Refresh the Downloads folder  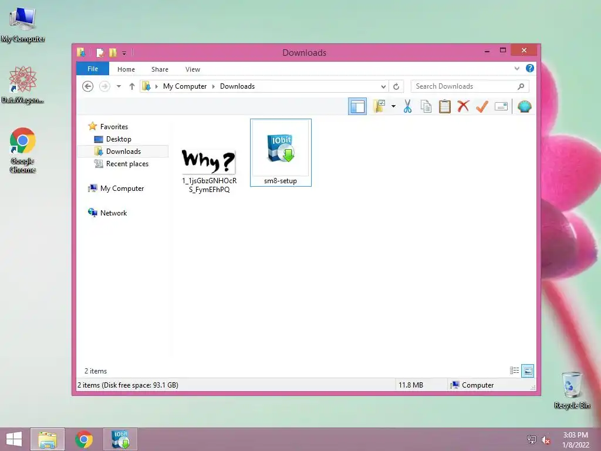pyautogui.click(x=396, y=86)
